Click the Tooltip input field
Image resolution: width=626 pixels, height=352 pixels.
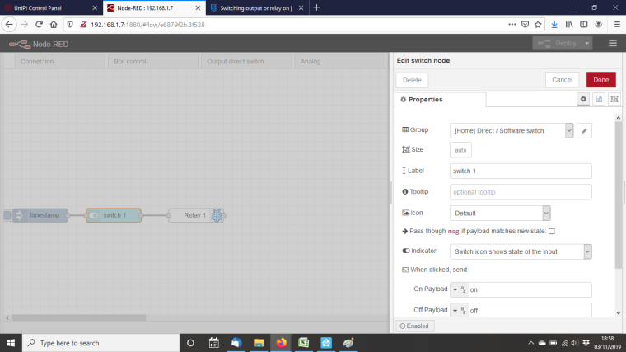[521, 192]
